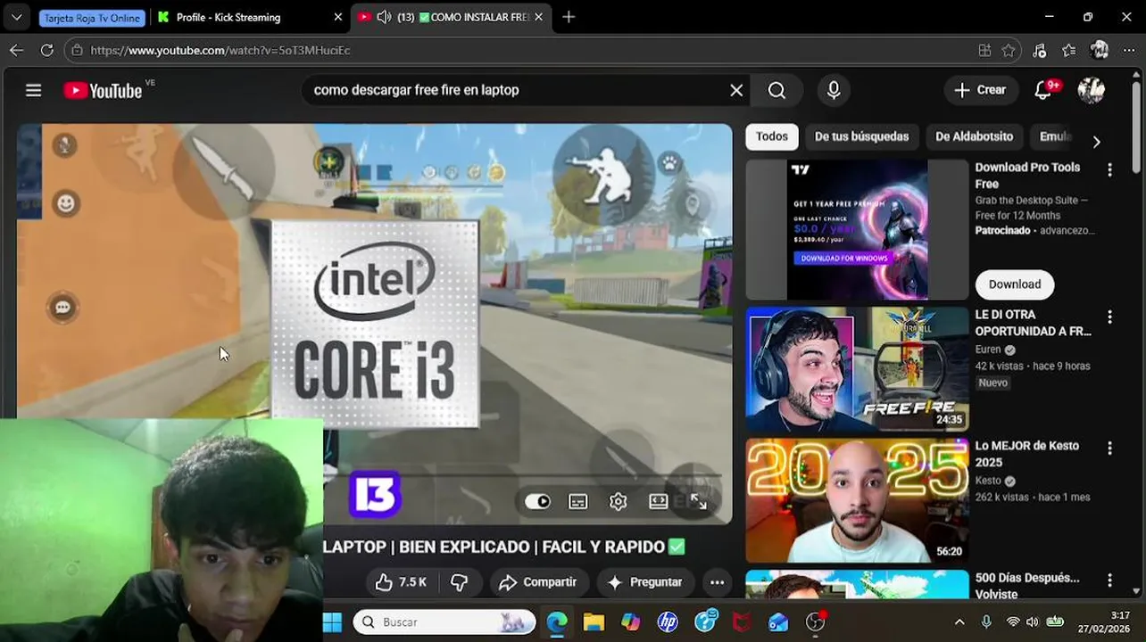
Task: Switch to Tarjeta Roja Tv Online tab
Action: point(92,17)
